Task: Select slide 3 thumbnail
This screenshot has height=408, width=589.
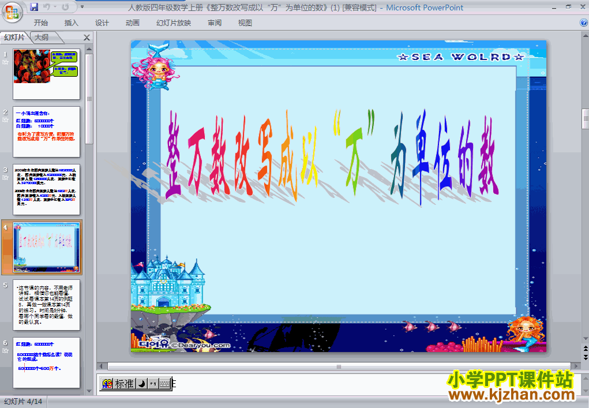Action: pos(47,190)
